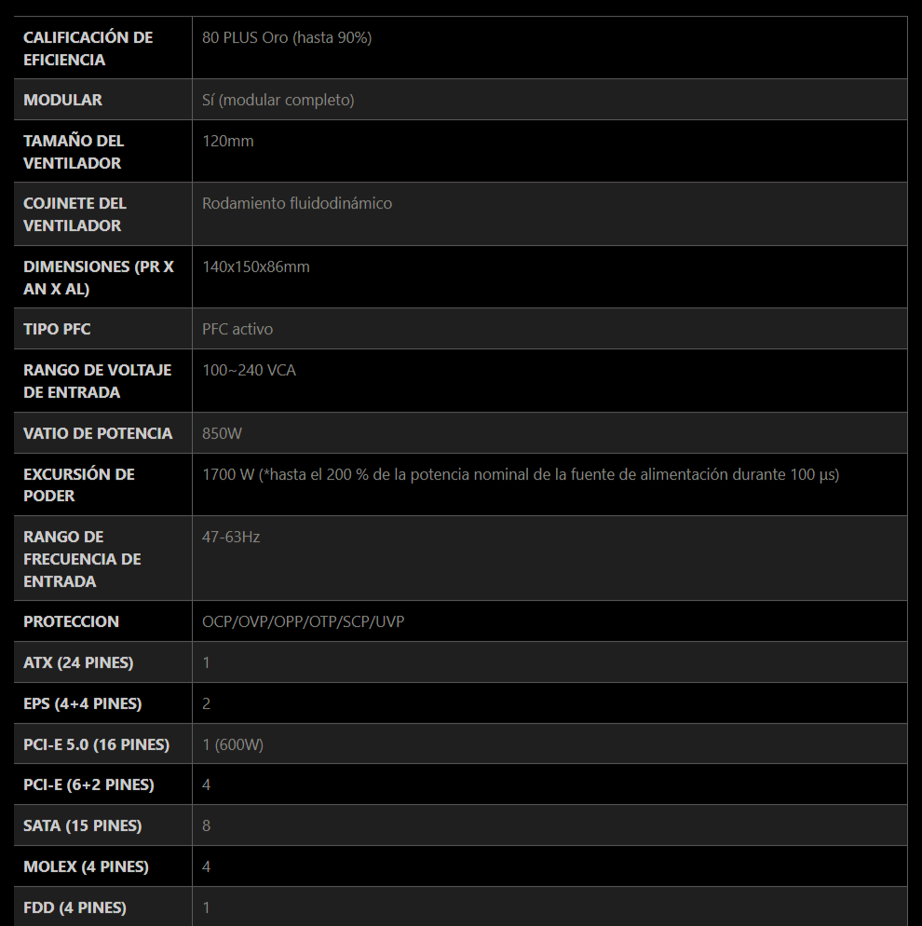Click the 850W wattage value
The height and width of the screenshot is (926, 922).
pyautogui.click(x=222, y=433)
